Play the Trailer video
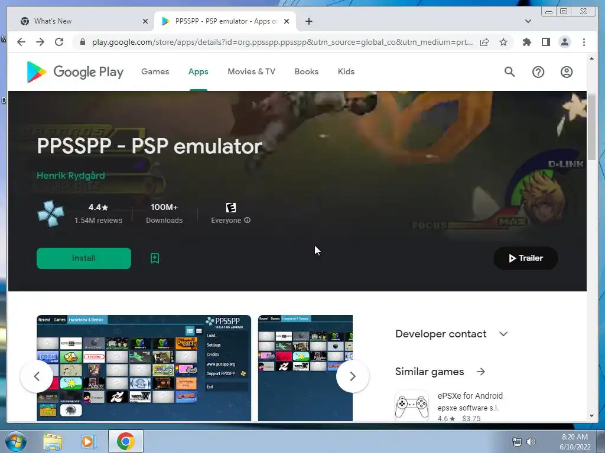 coord(525,258)
